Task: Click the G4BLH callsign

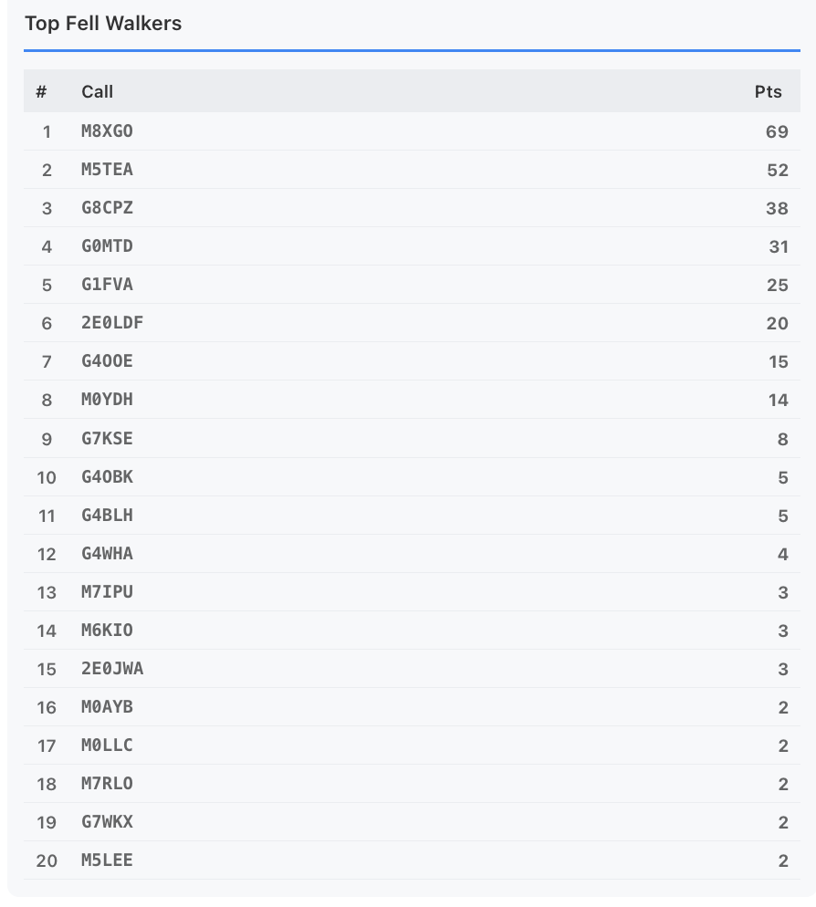Action: (107, 516)
